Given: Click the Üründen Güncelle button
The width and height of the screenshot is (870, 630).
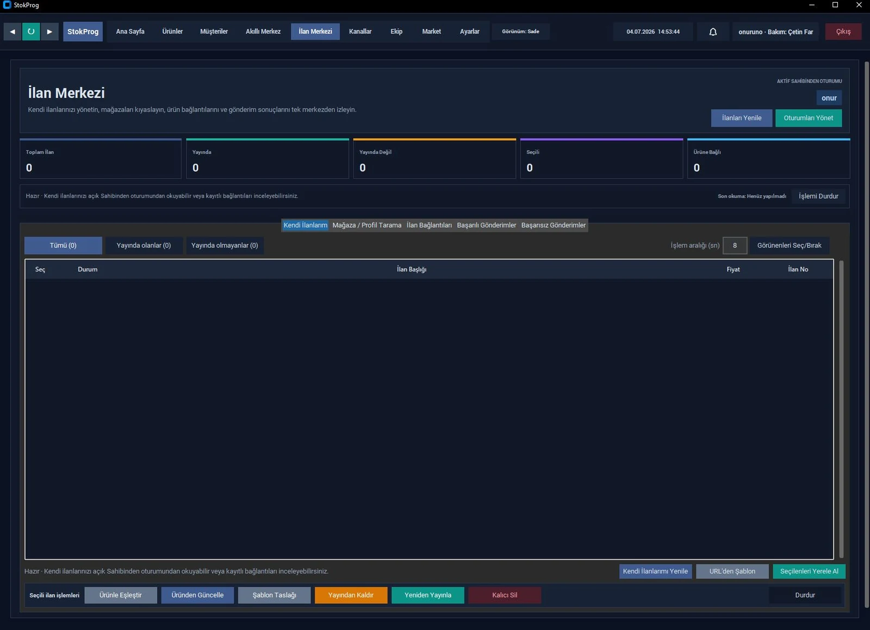Looking at the screenshot, I should (197, 595).
